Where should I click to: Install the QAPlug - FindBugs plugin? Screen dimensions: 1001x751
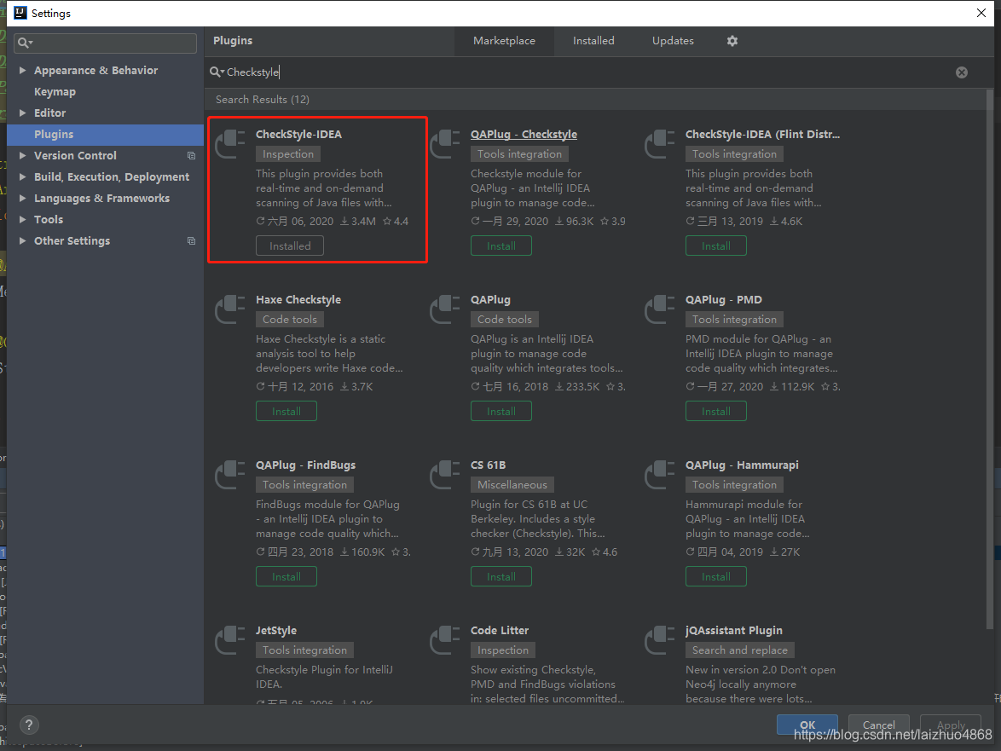coord(286,576)
